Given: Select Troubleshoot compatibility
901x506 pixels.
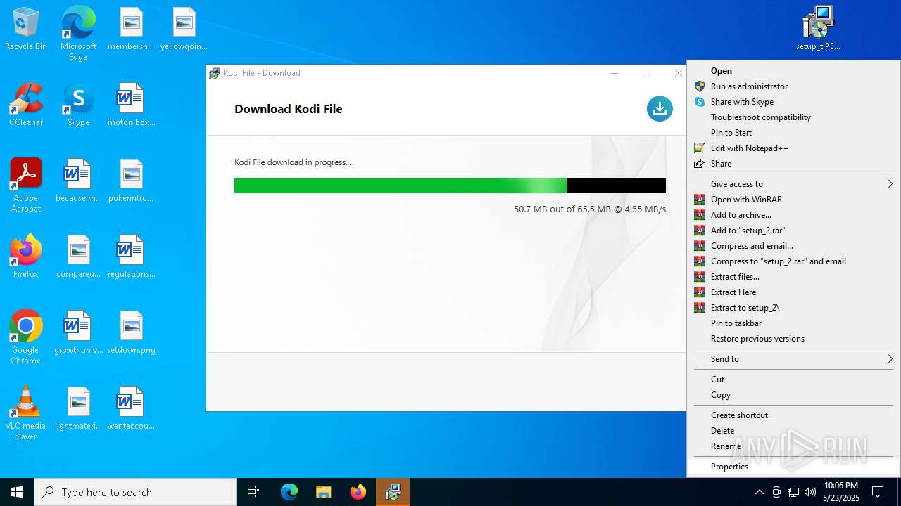Looking at the screenshot, I should [793, 117].
